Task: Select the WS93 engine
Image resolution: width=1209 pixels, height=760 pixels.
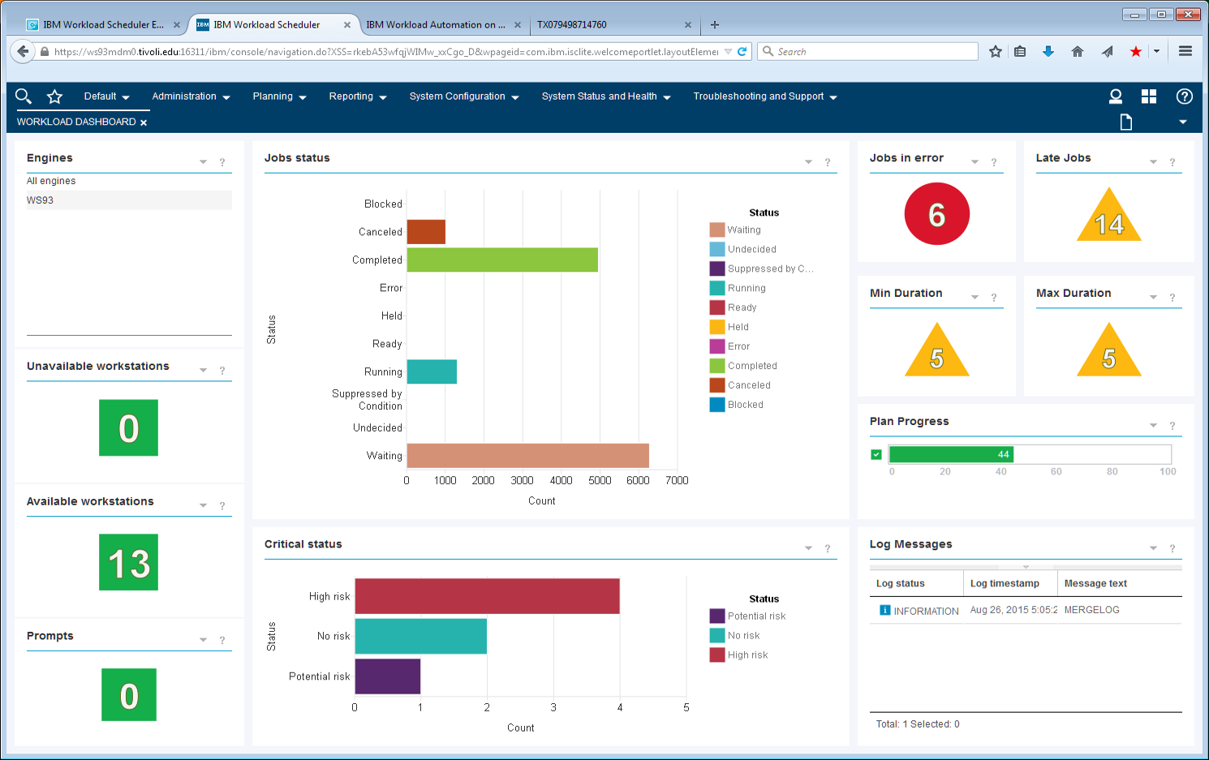Action: point(129,200)
